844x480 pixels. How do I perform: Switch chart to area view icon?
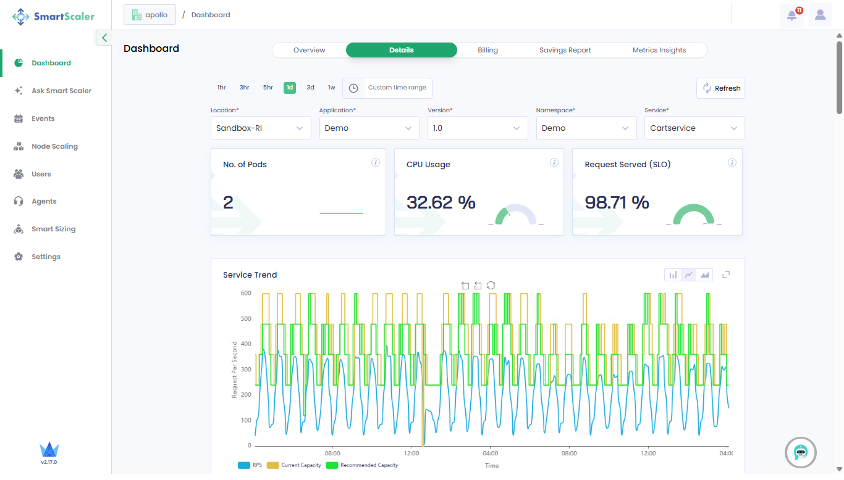704,275
